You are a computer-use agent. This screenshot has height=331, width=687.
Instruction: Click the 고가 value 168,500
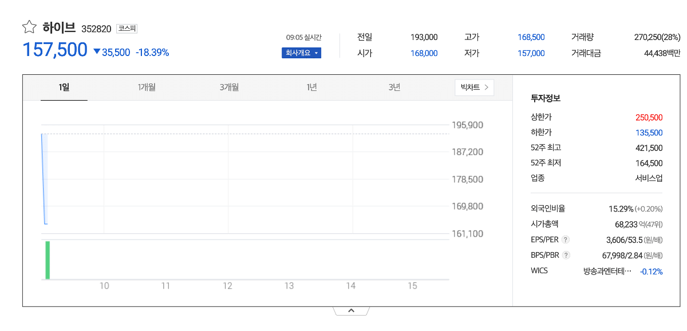click(x=531, y=37)
